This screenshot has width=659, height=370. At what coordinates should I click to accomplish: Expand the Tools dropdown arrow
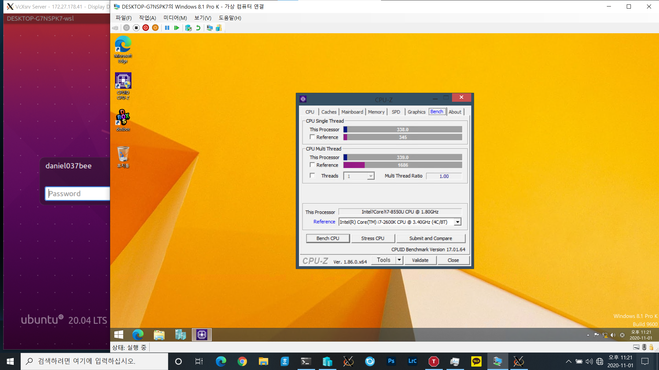tap(399, 260)
